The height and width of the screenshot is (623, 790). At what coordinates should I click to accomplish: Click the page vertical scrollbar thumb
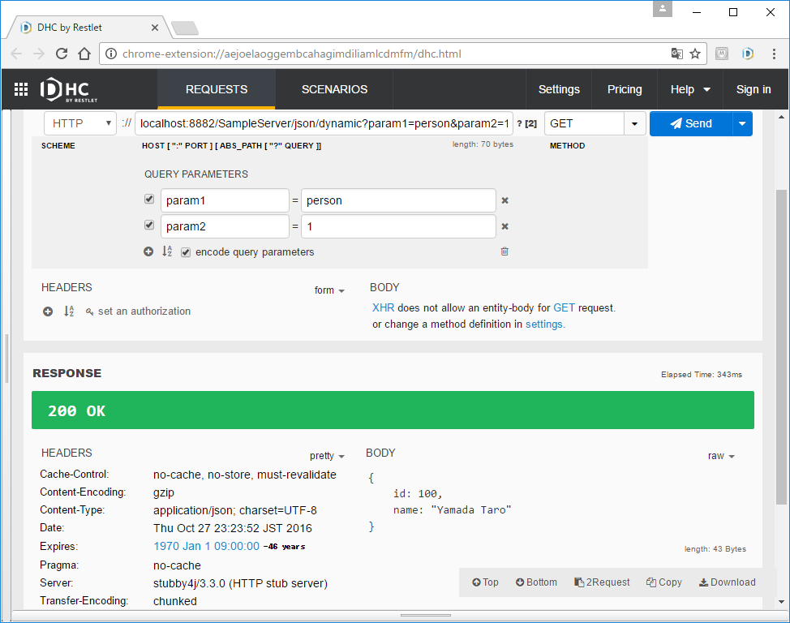click(x=781, y=346)
